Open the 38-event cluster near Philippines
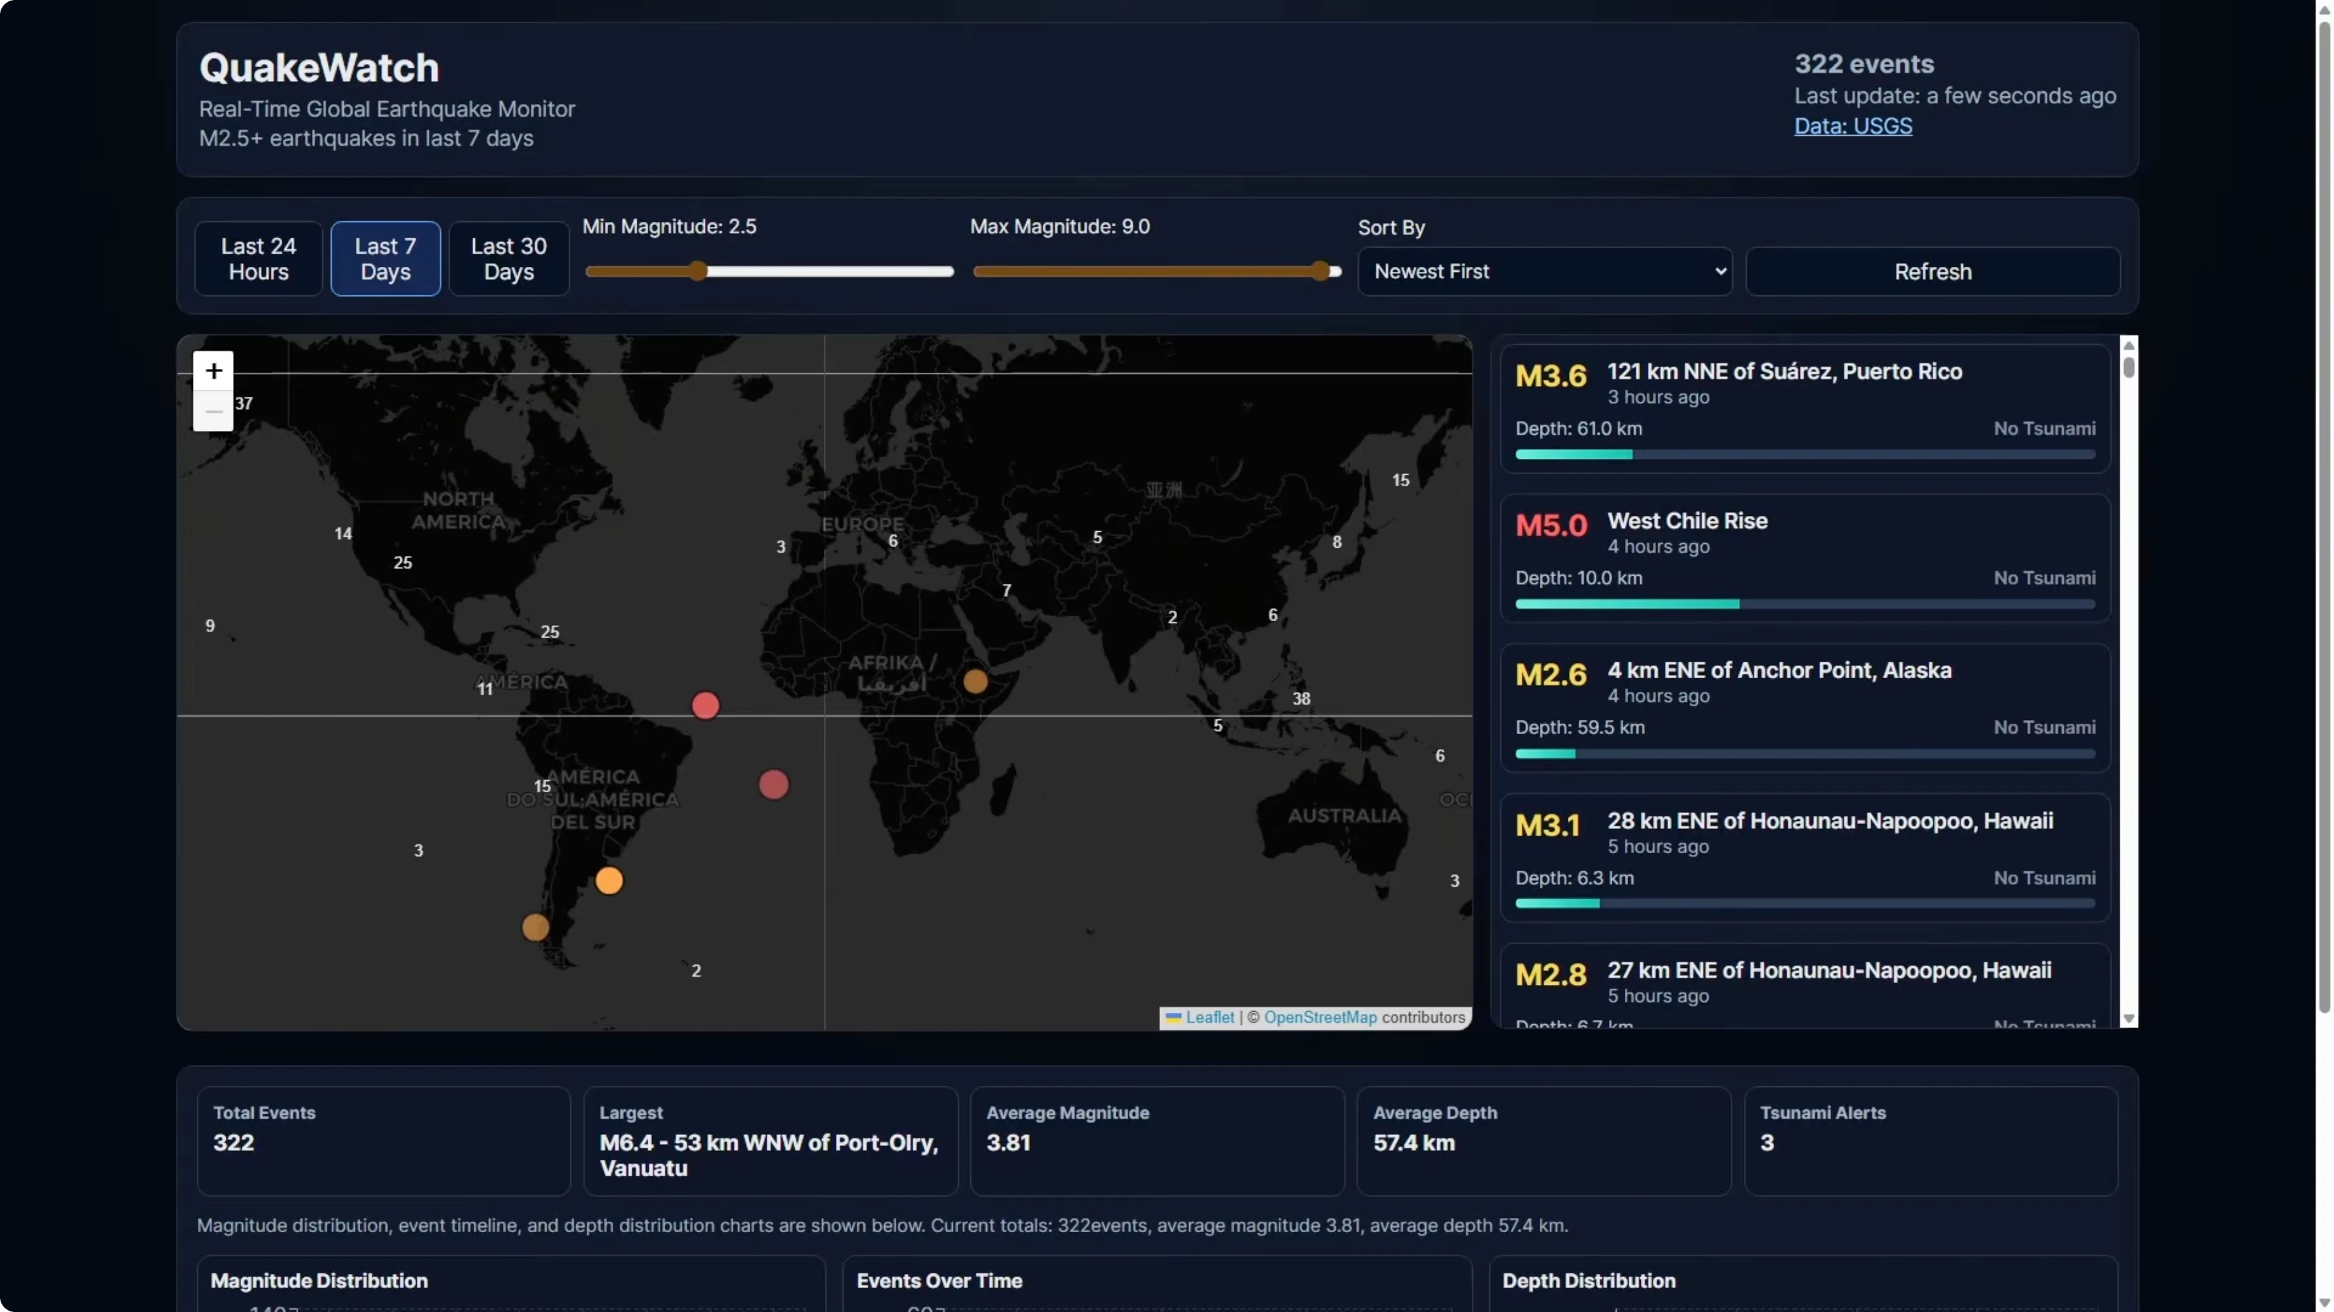The image size is (2334, 1312). tap(1301, 698)
